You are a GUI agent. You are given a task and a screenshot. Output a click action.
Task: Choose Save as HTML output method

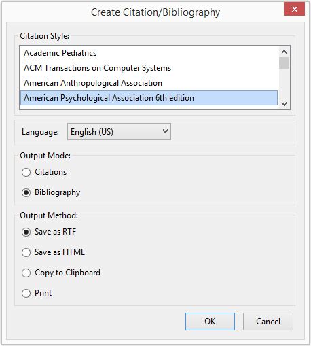pos(26,252)
